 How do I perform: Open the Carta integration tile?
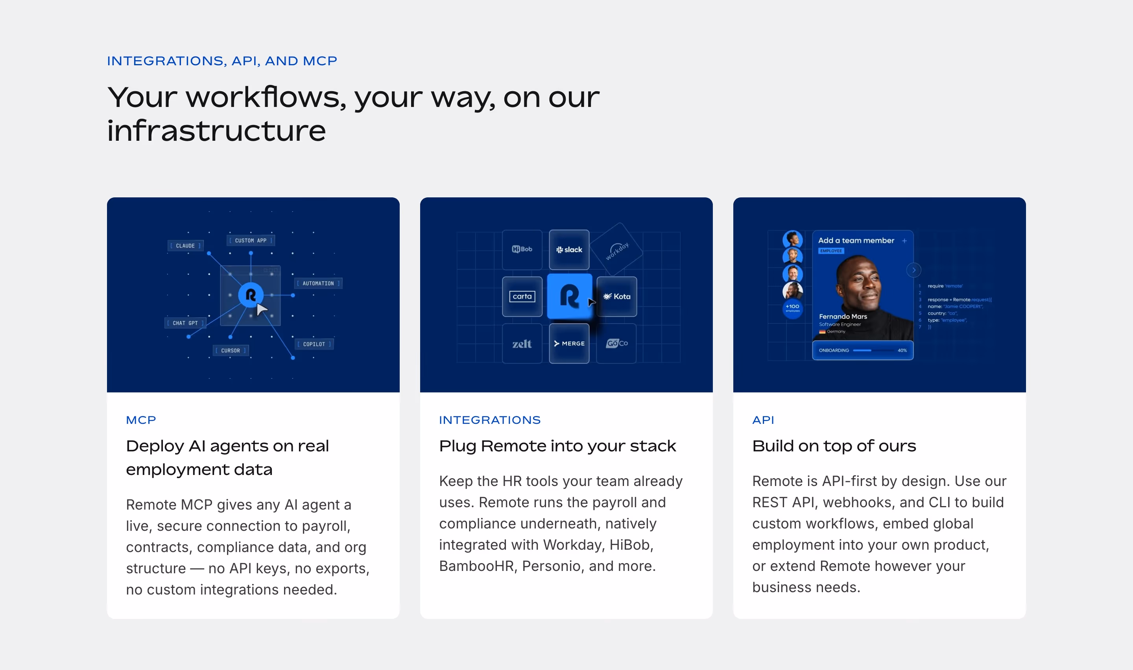522,296
